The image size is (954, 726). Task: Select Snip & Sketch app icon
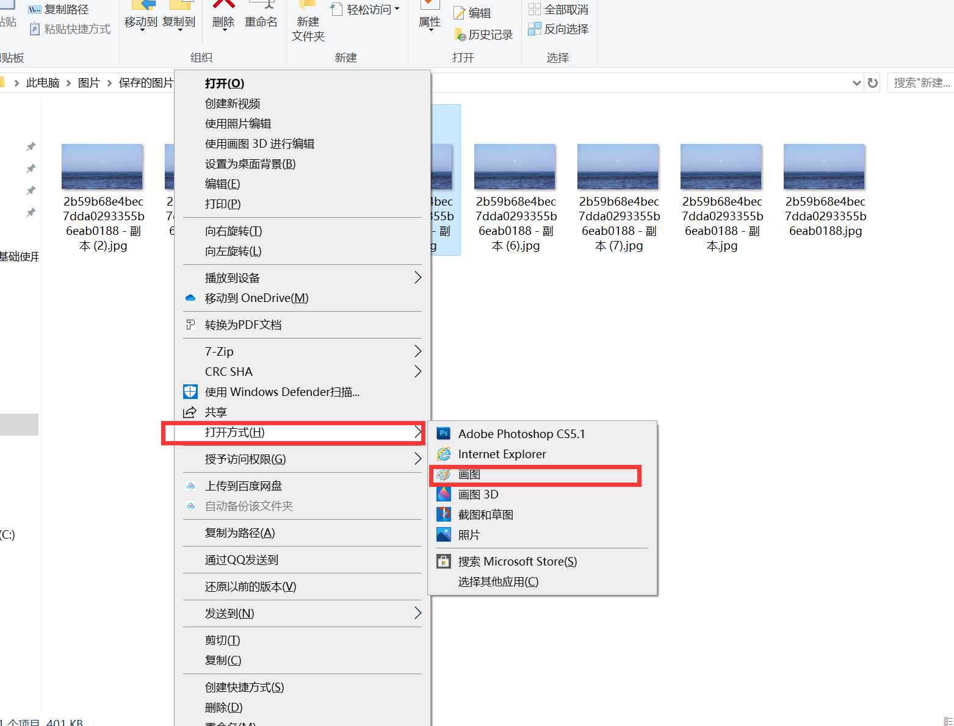coord(444,514)
